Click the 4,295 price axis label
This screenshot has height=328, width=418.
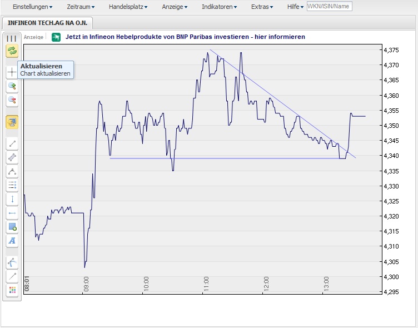tap(391, 292)
